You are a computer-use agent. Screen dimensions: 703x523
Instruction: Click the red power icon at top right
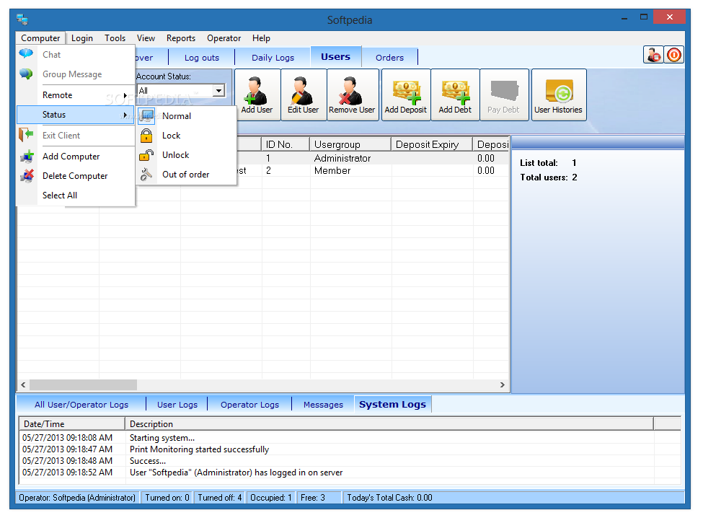point(674,55)
